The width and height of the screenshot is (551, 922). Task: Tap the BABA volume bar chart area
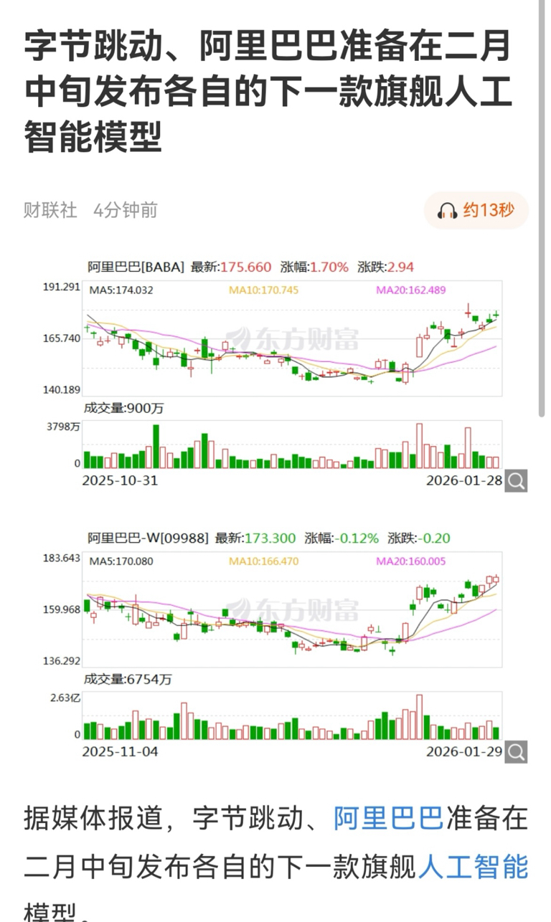293,445
